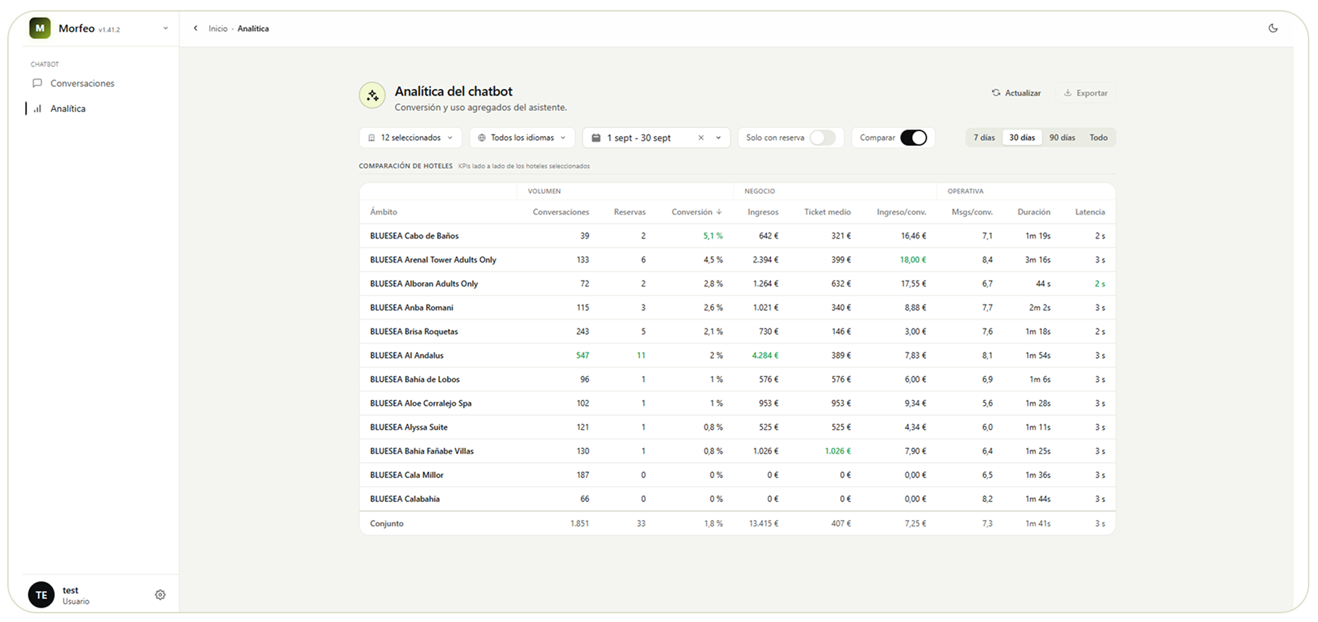
Task: Turn off the Comparar switch
Action: pyautogui.click(x=914, y=137)
